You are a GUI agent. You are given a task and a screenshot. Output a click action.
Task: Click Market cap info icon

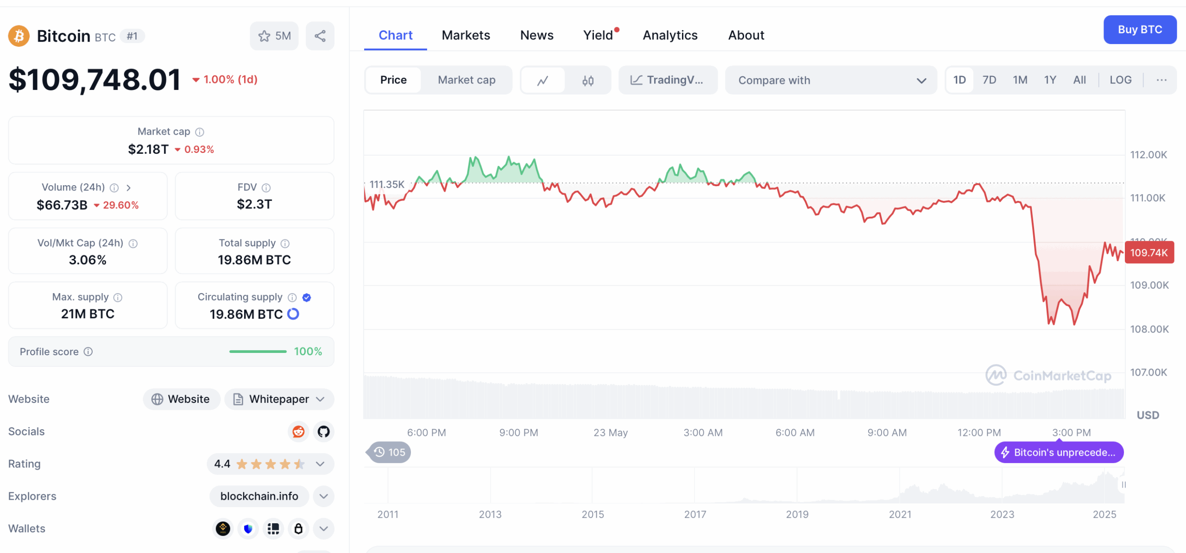200,132
